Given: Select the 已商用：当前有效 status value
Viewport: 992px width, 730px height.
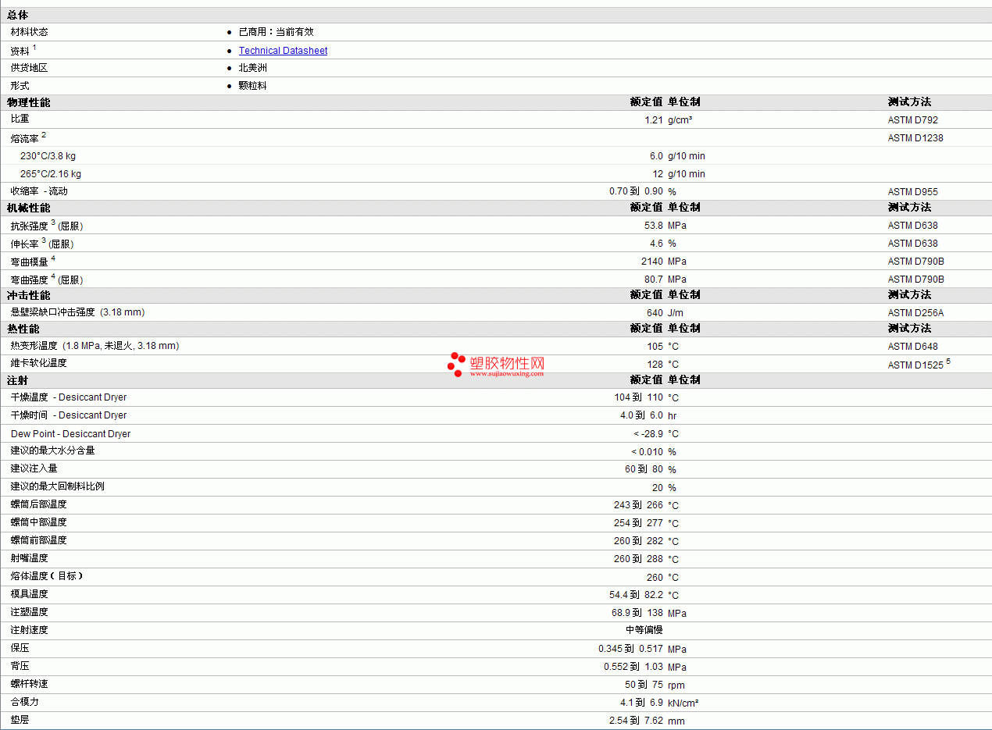Looking at the screenshot, I should click(x=276, y=32).
